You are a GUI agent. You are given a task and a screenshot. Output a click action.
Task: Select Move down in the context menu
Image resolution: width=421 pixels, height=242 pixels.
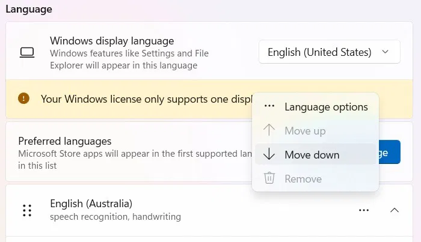pos(312,154)
